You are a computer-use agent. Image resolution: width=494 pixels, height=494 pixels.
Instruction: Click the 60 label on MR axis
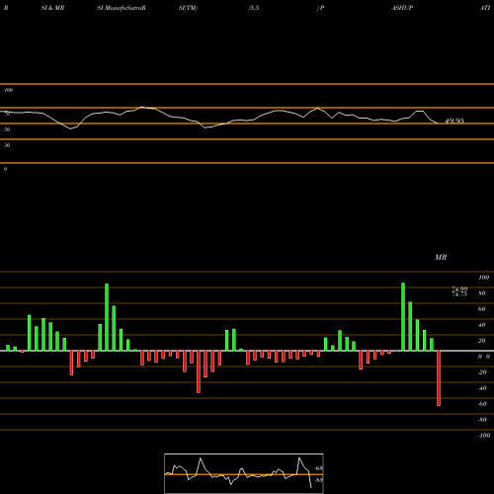482,309
